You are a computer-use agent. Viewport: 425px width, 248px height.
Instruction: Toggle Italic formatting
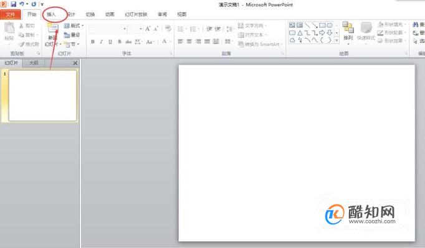point(102,42)
